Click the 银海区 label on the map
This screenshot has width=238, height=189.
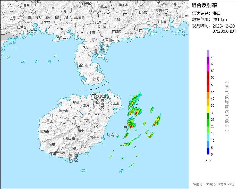point(61,37)
